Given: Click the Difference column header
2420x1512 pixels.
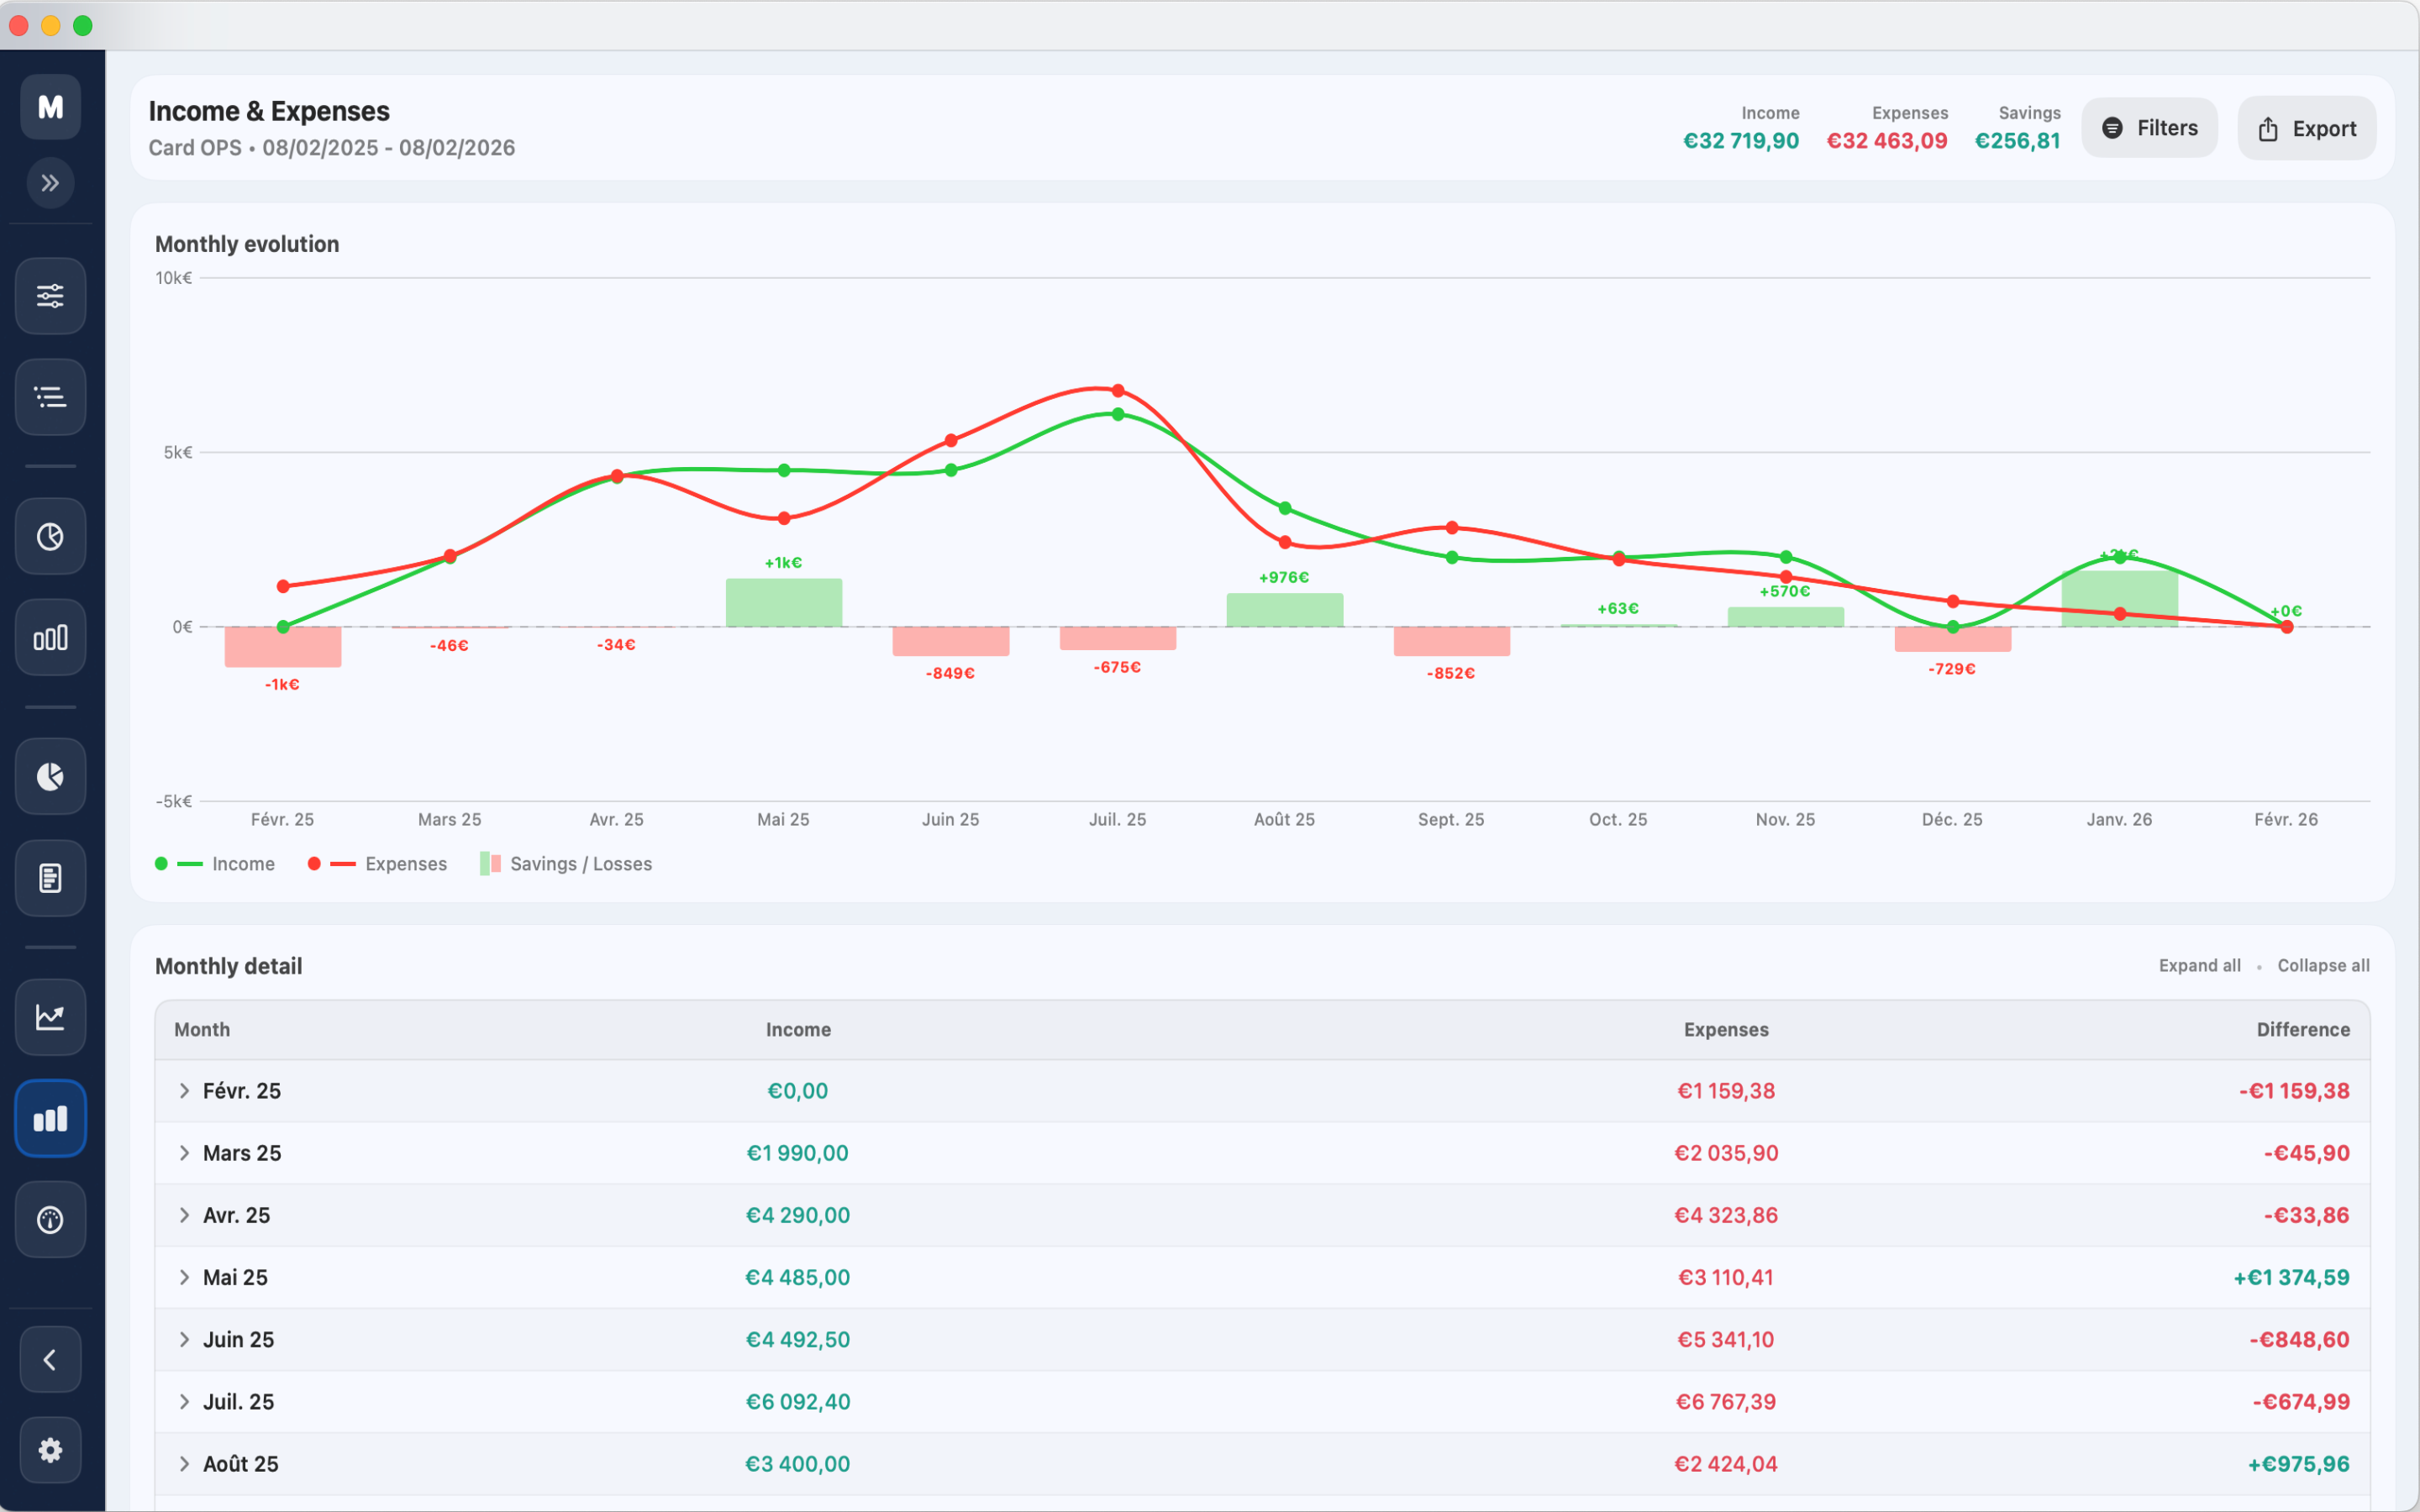Looking at the screenshot, I should tap(2303, 1029).
